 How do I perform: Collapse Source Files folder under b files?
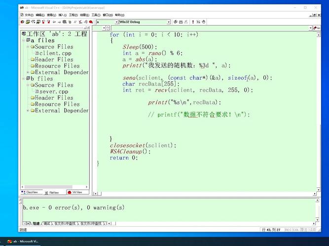point(28,85)
